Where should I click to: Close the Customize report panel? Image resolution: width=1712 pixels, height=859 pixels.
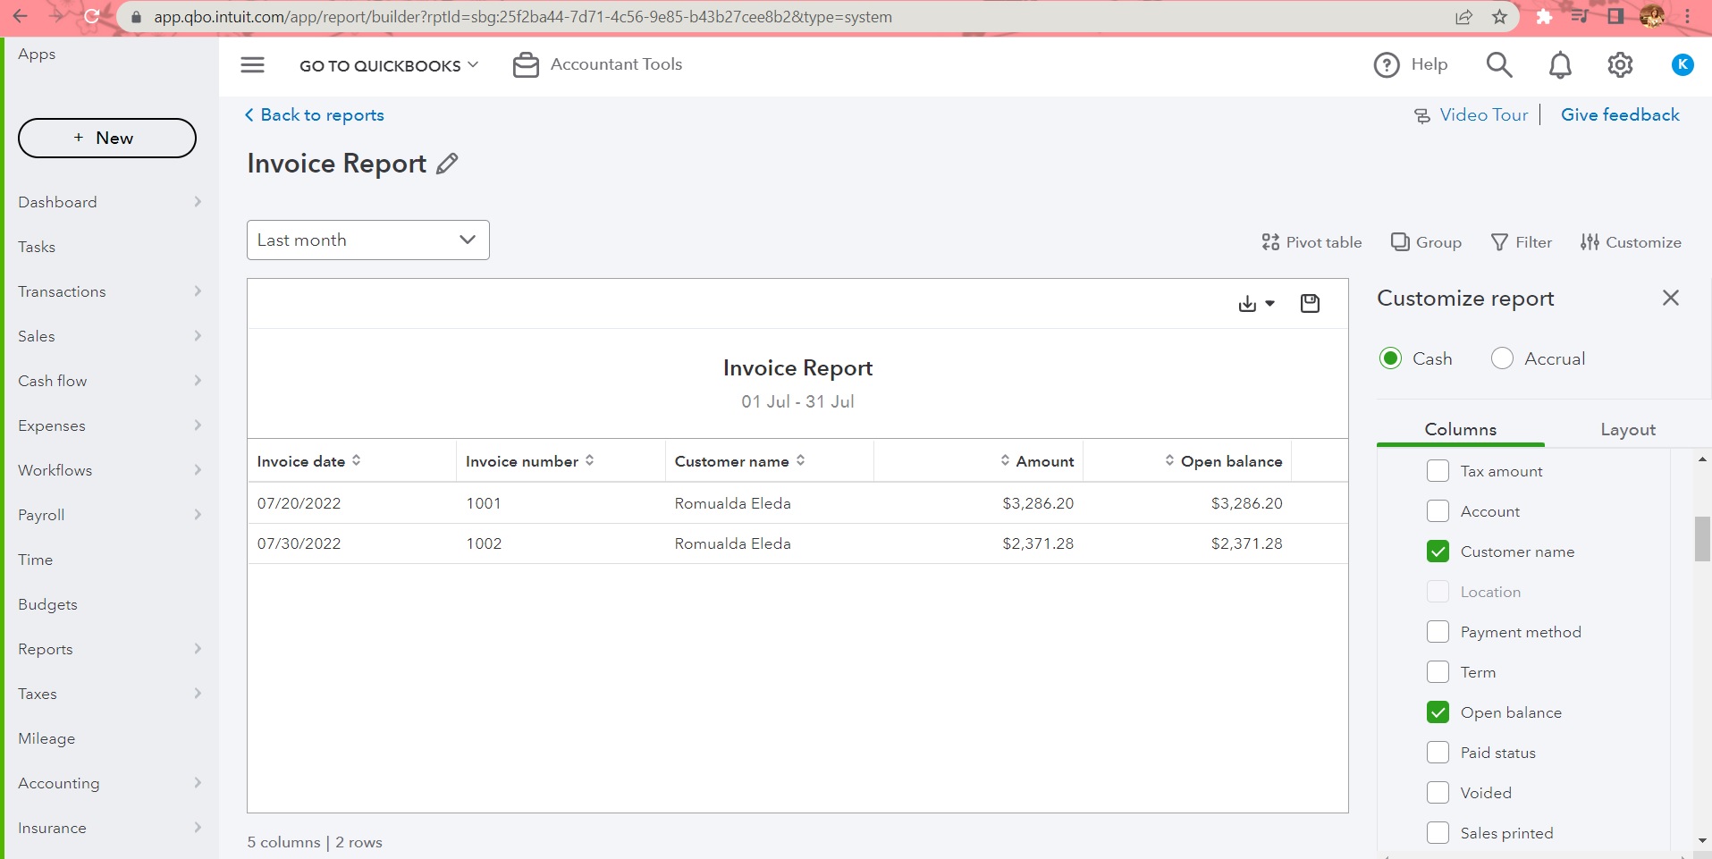[x=1670, y=298]
